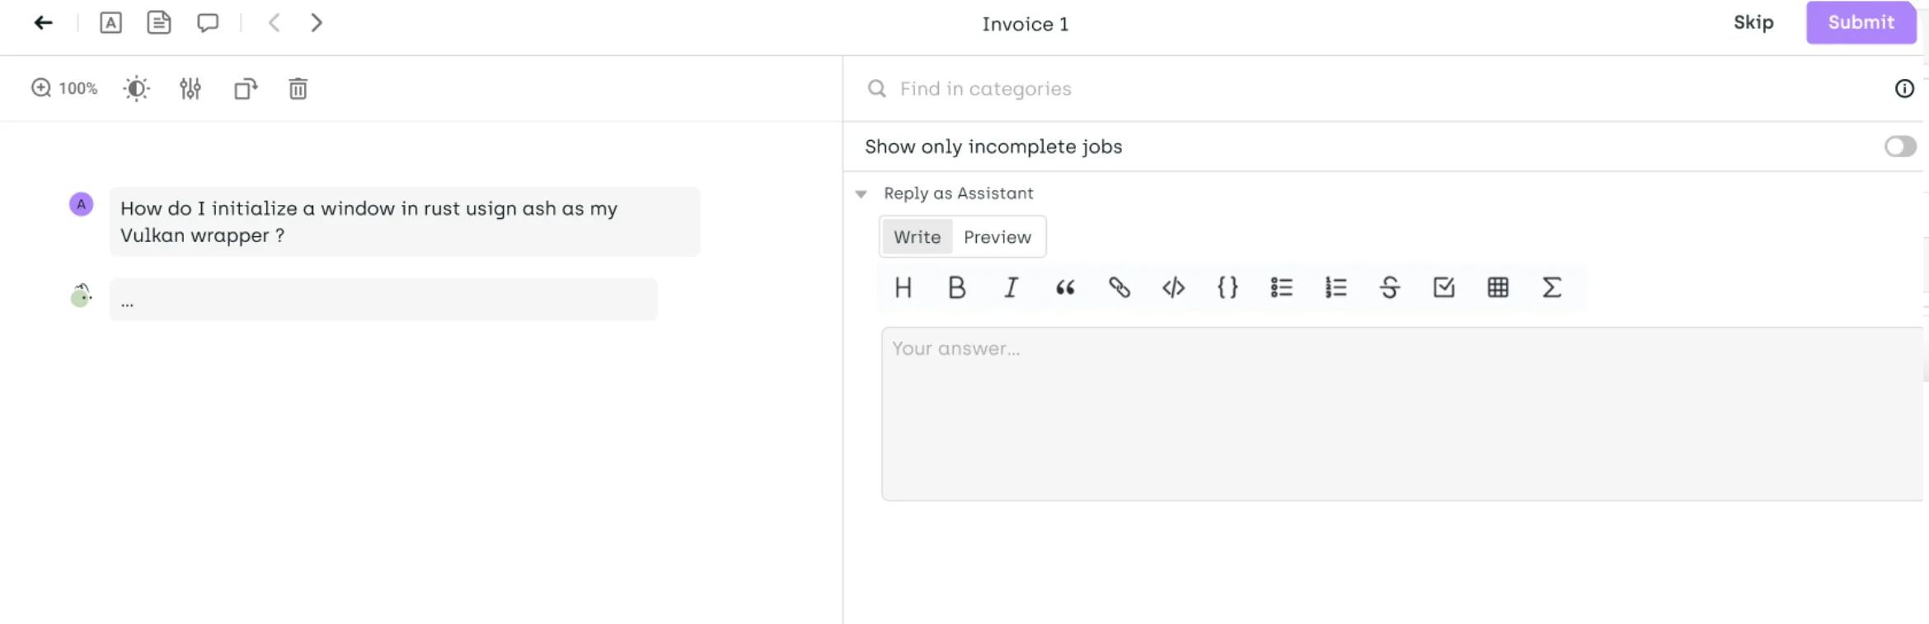1929x624 pixels.
Task: Open the comments speech bubble icon
Action: (208, 23)
